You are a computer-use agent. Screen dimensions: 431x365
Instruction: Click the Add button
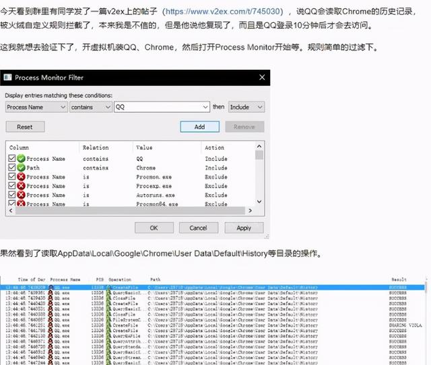(199, 127)
